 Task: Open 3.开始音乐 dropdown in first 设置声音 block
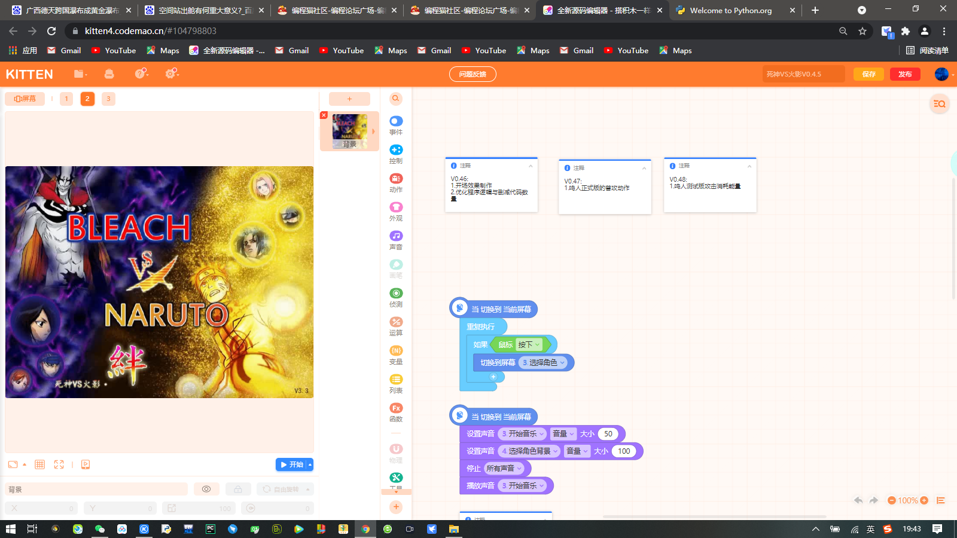click(523, 434)
